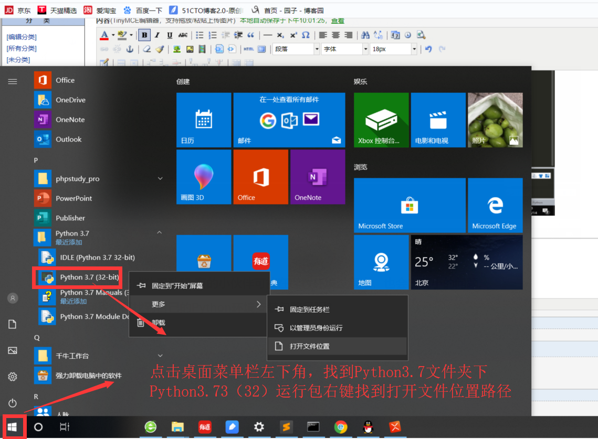Insert a horizontal rule line
This screenshot has width=598, height=439.
pyautogui.click(x=268, y=35)
